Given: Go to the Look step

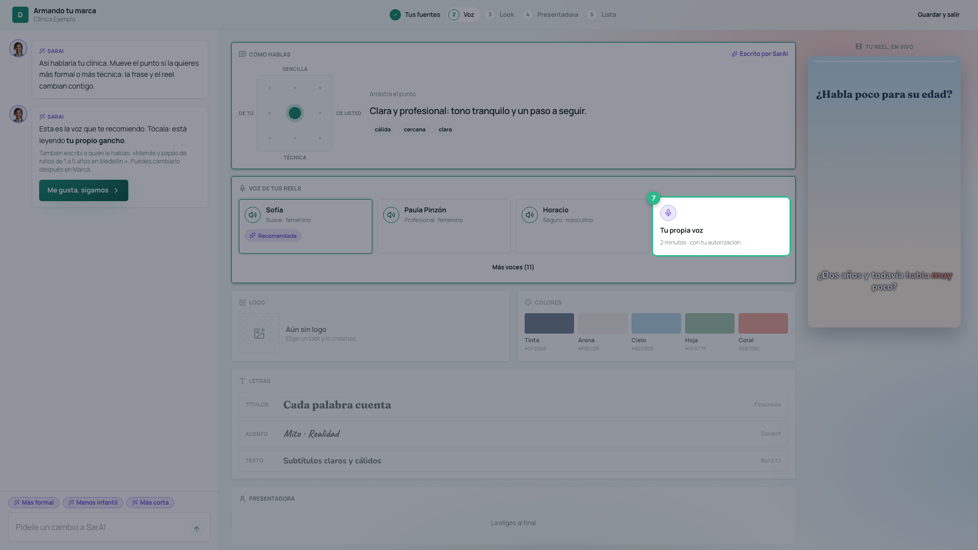Looking at the screenshot, I should point(500,15).
